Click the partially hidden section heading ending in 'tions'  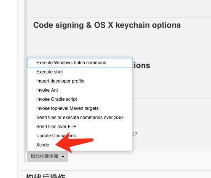pos(141,65)
